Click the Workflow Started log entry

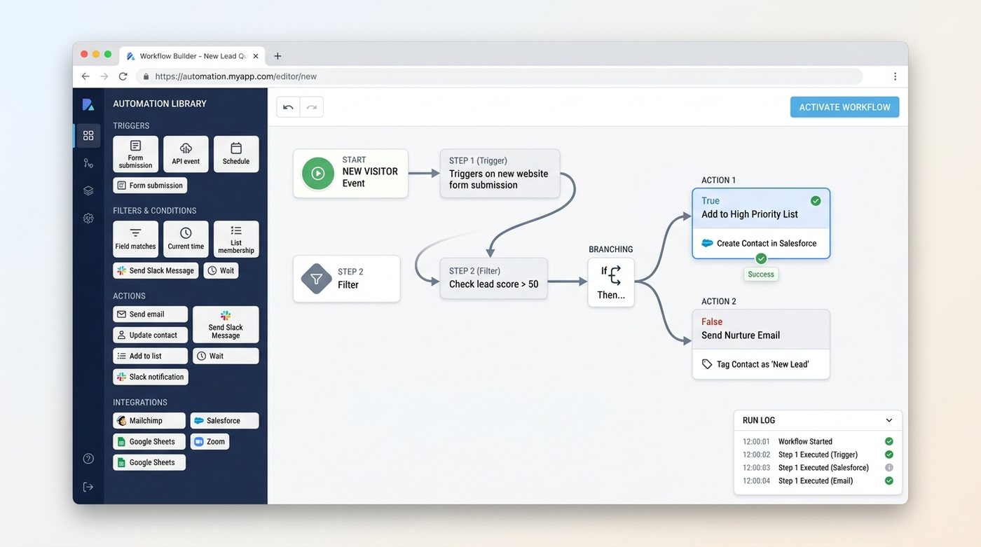click(818, 441)
